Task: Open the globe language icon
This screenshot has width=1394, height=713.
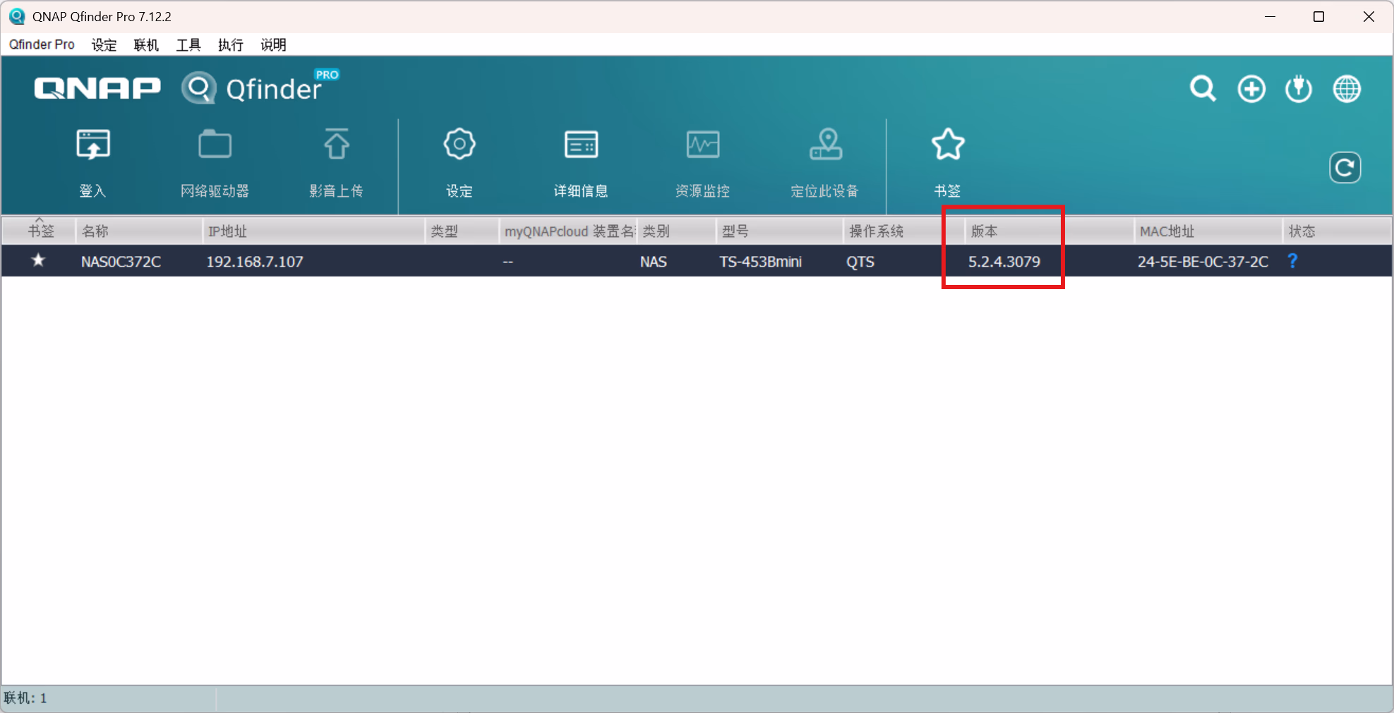Action: click(x=1347, y=89)
